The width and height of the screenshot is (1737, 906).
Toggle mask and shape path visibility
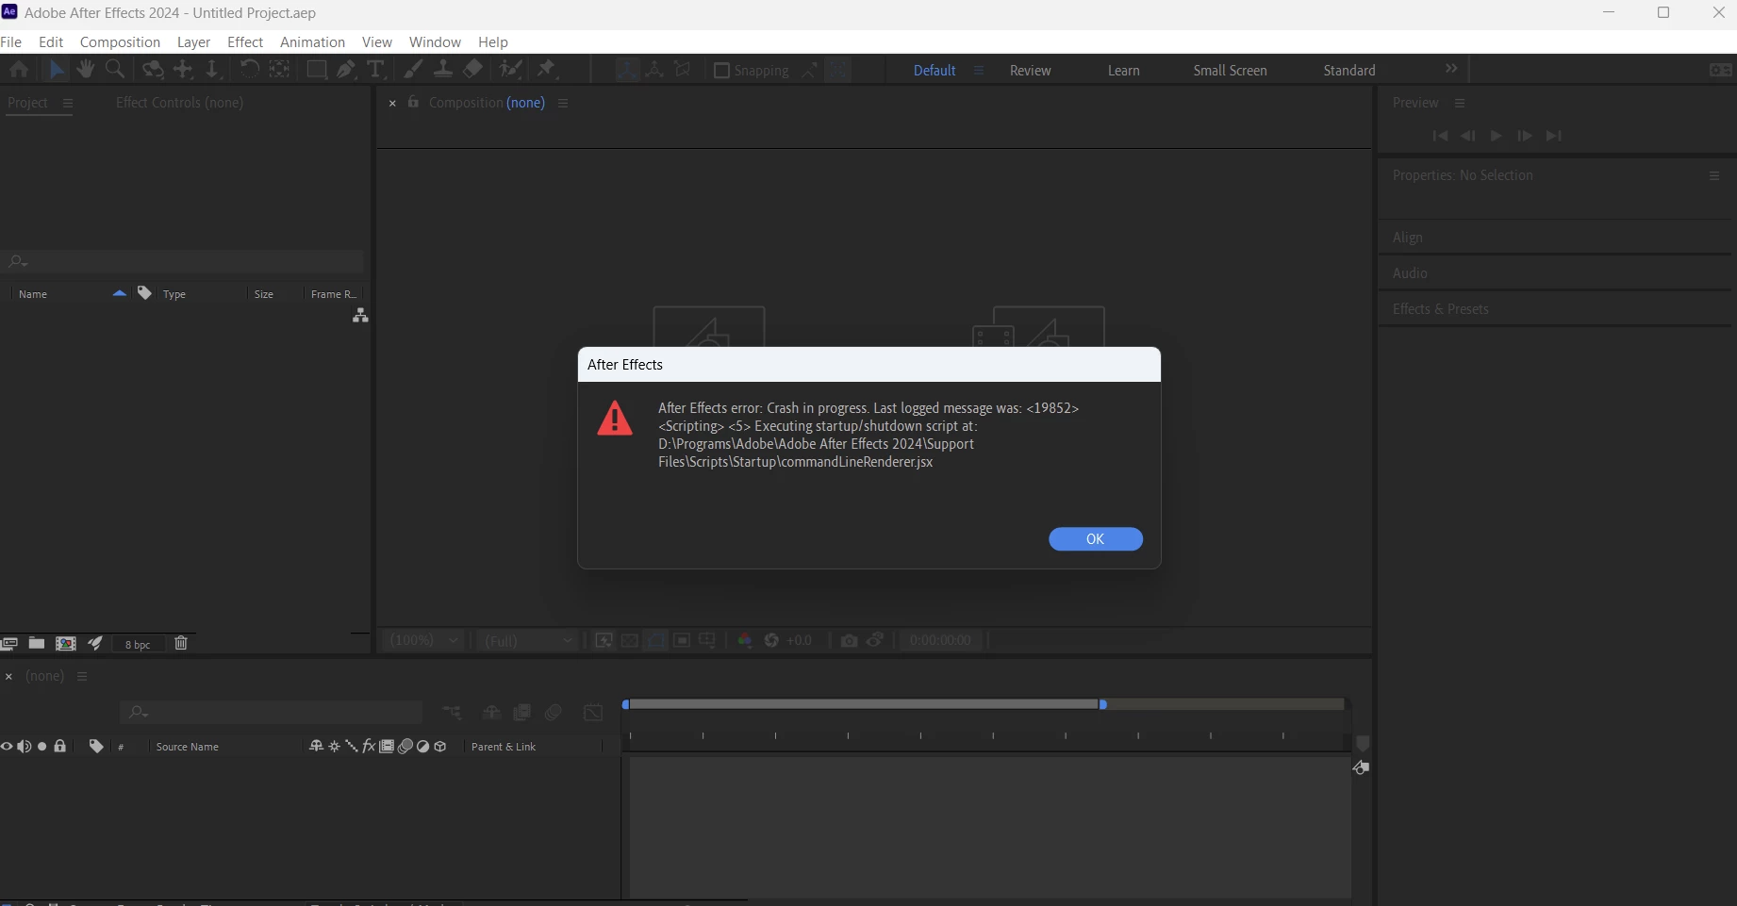click(656, 640)
